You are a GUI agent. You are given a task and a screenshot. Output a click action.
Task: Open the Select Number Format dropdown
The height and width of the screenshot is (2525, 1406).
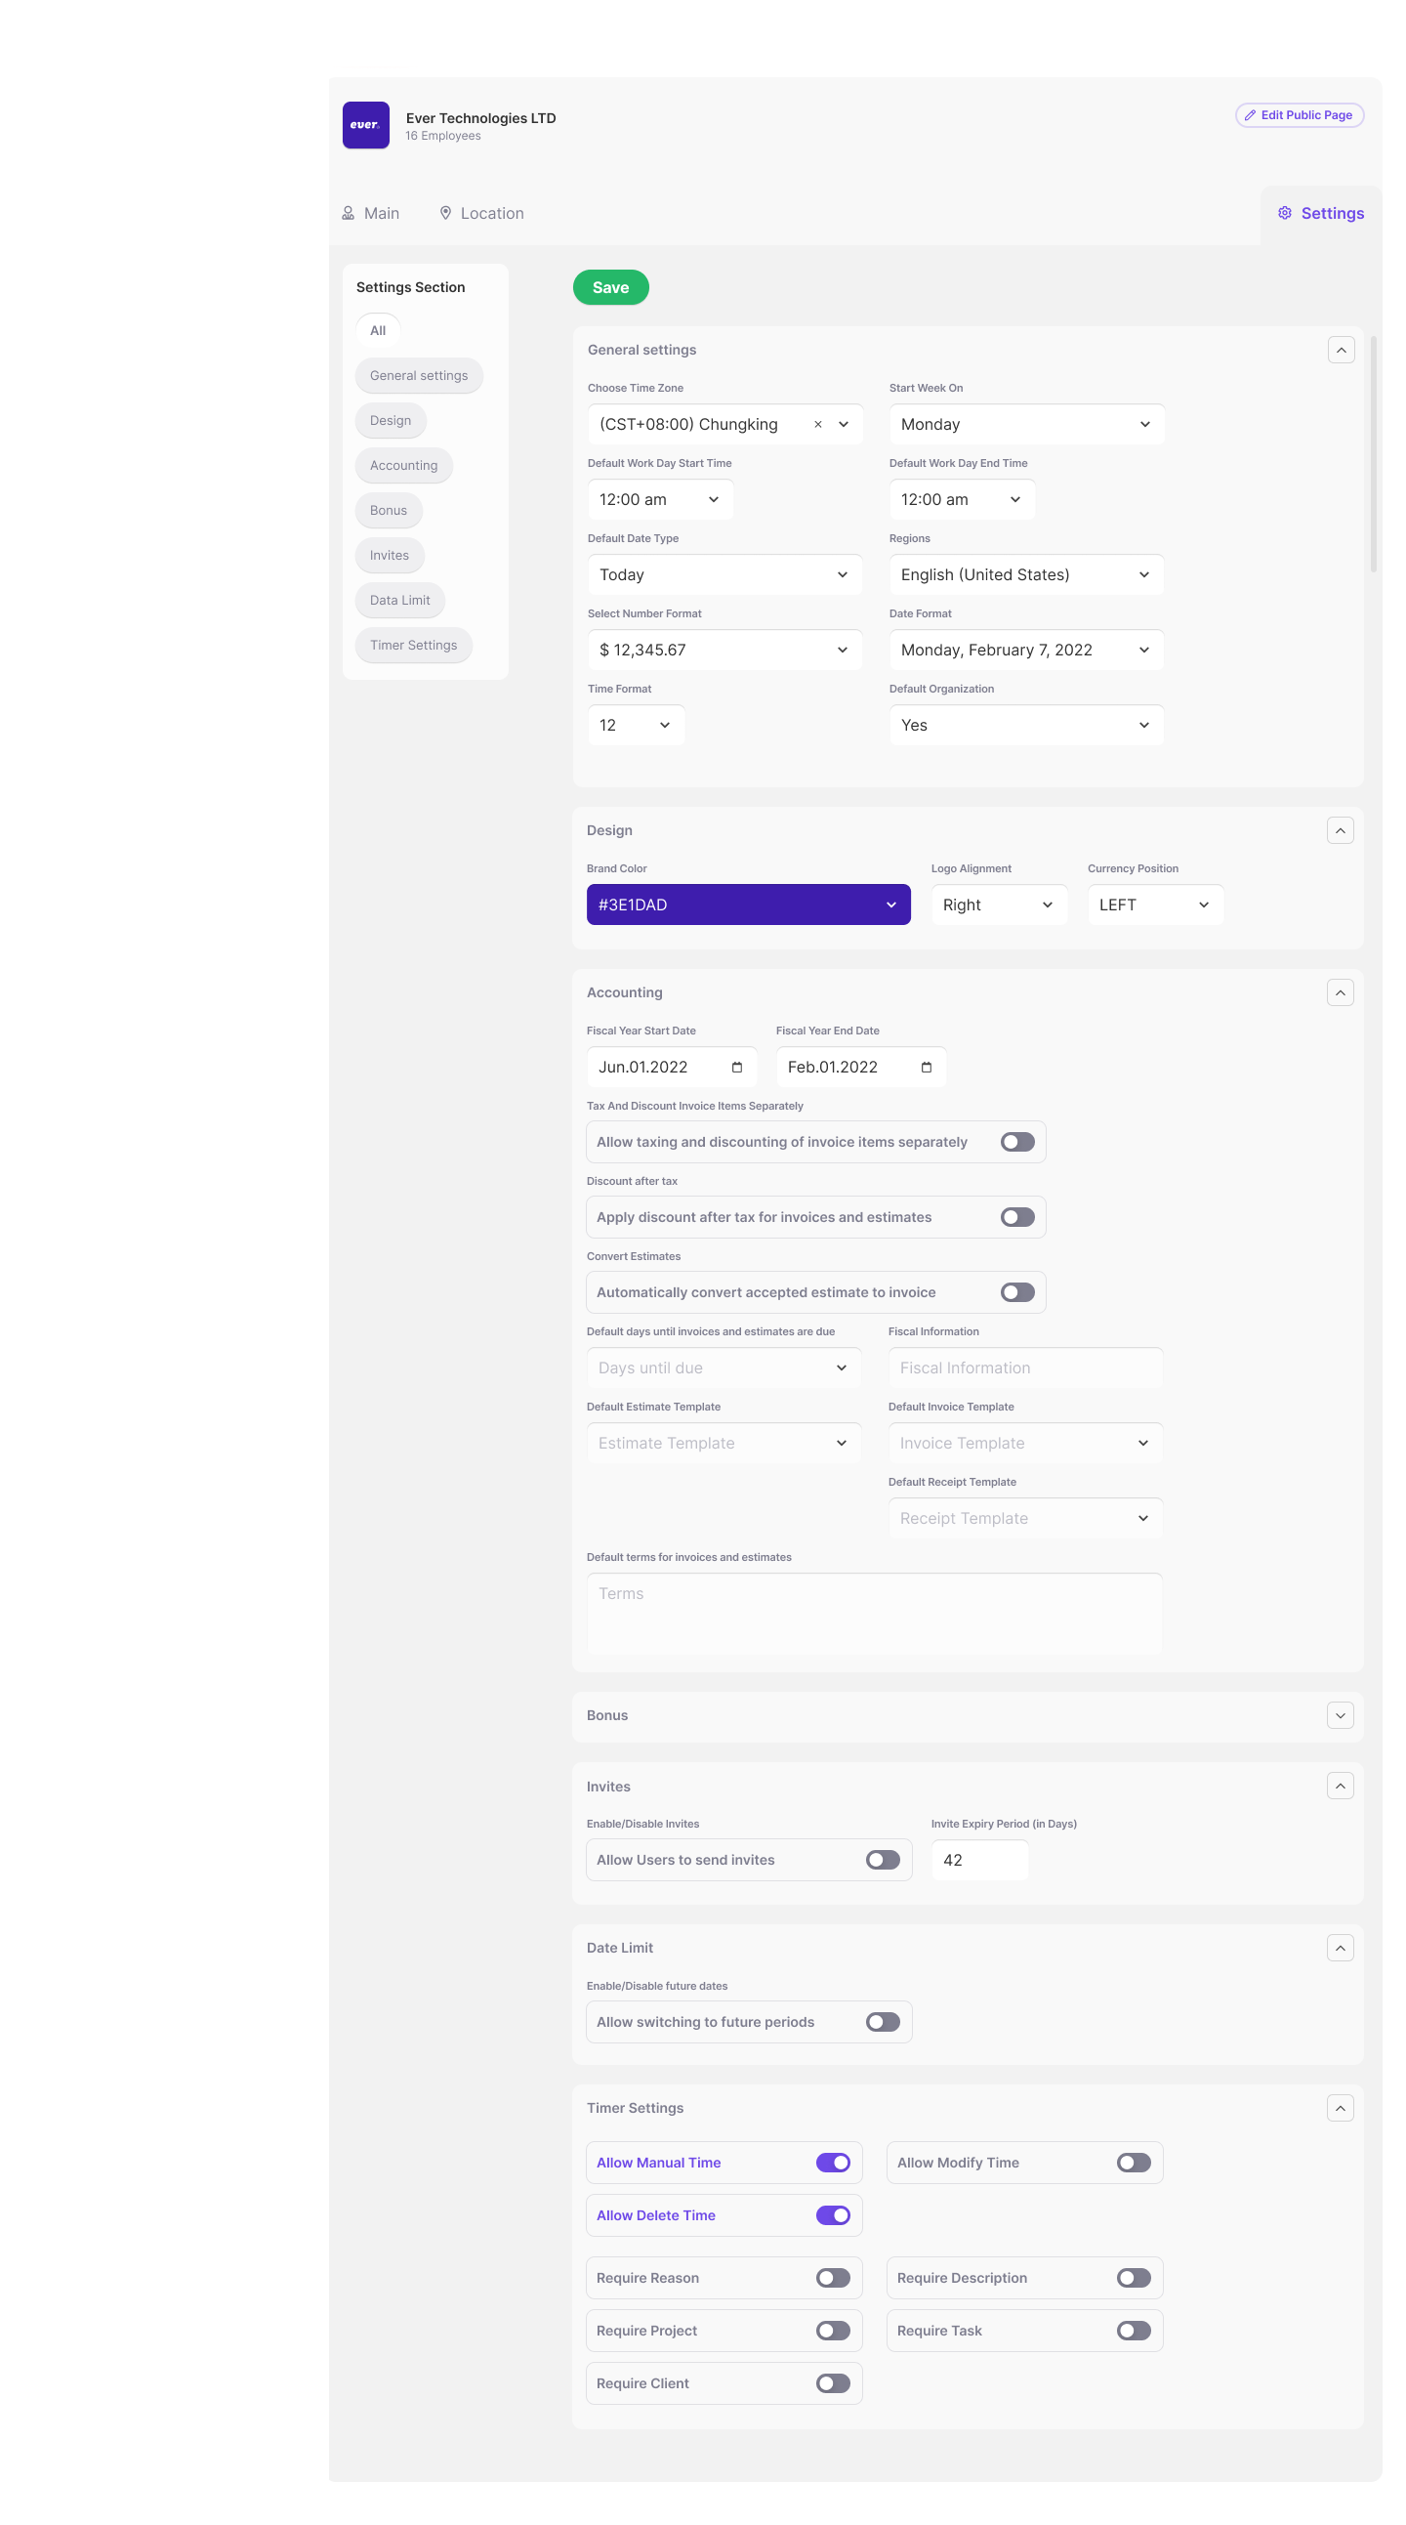(x=725, y=651)
